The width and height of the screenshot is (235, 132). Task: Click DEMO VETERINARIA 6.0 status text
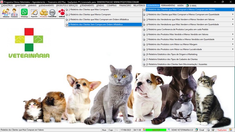click(x=182, y=130)
